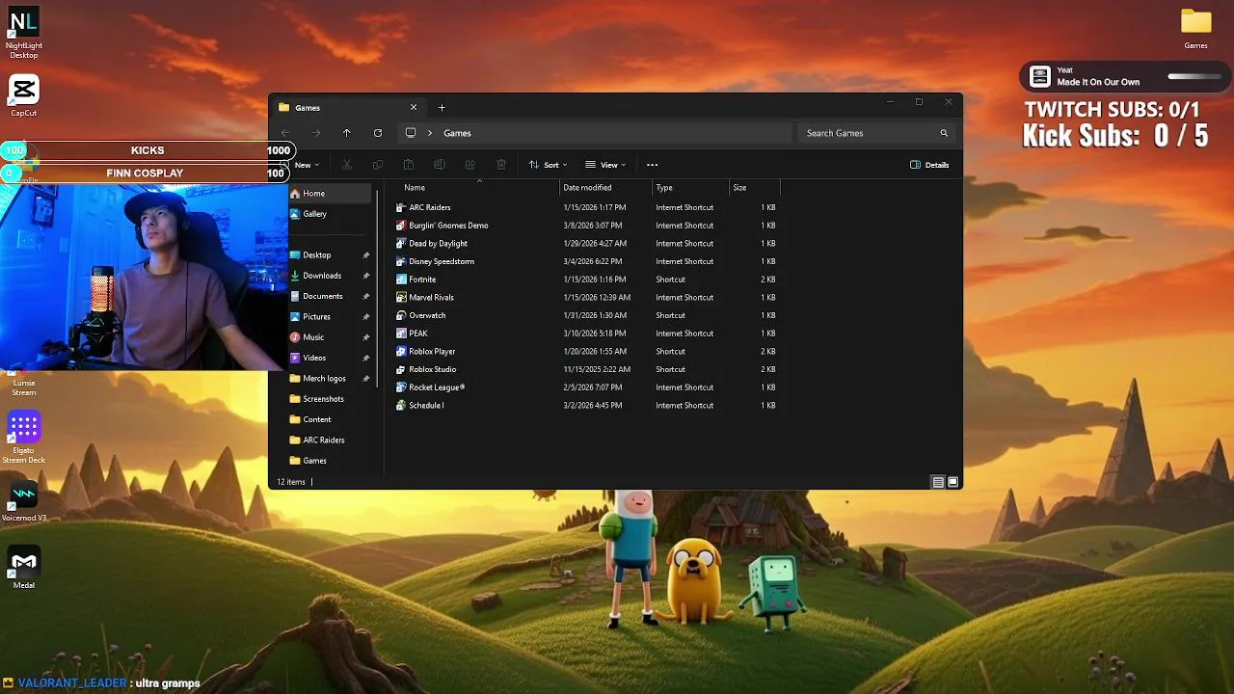
Task: Add a new Explorer tab
Action: [442, 107]
